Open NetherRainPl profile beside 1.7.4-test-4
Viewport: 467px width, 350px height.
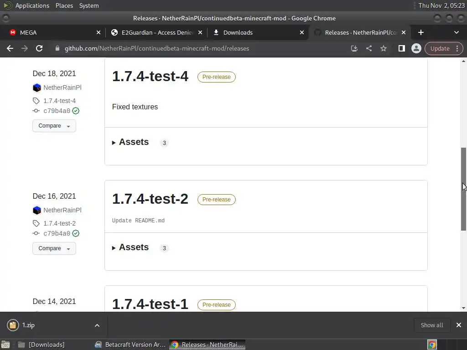[x=62, y=87]
